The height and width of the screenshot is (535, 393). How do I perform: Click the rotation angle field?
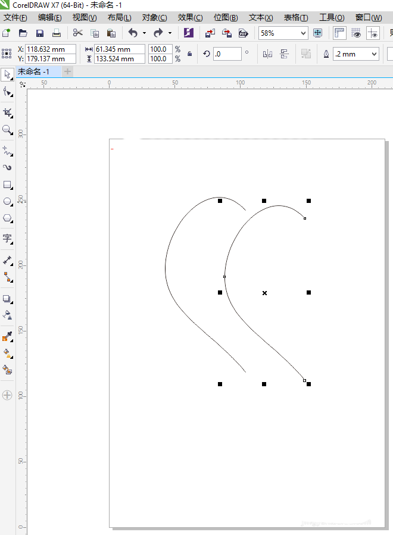pyautogui.click(x=227, y=54)
